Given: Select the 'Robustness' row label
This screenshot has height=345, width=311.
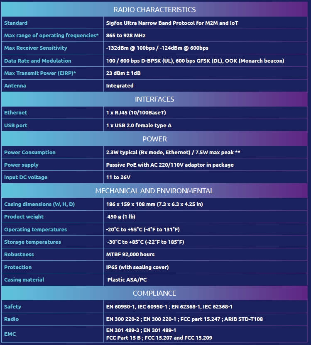Looking at the screenshot, I should click(19, 255).
